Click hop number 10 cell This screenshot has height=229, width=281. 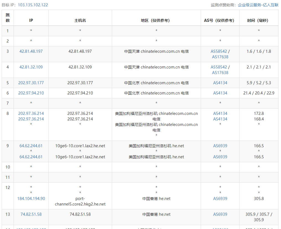pos(8,167)
